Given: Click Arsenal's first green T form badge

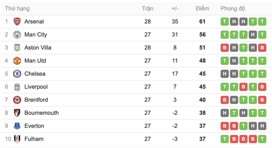Looking at the screenshot, I should click(225, 22).
